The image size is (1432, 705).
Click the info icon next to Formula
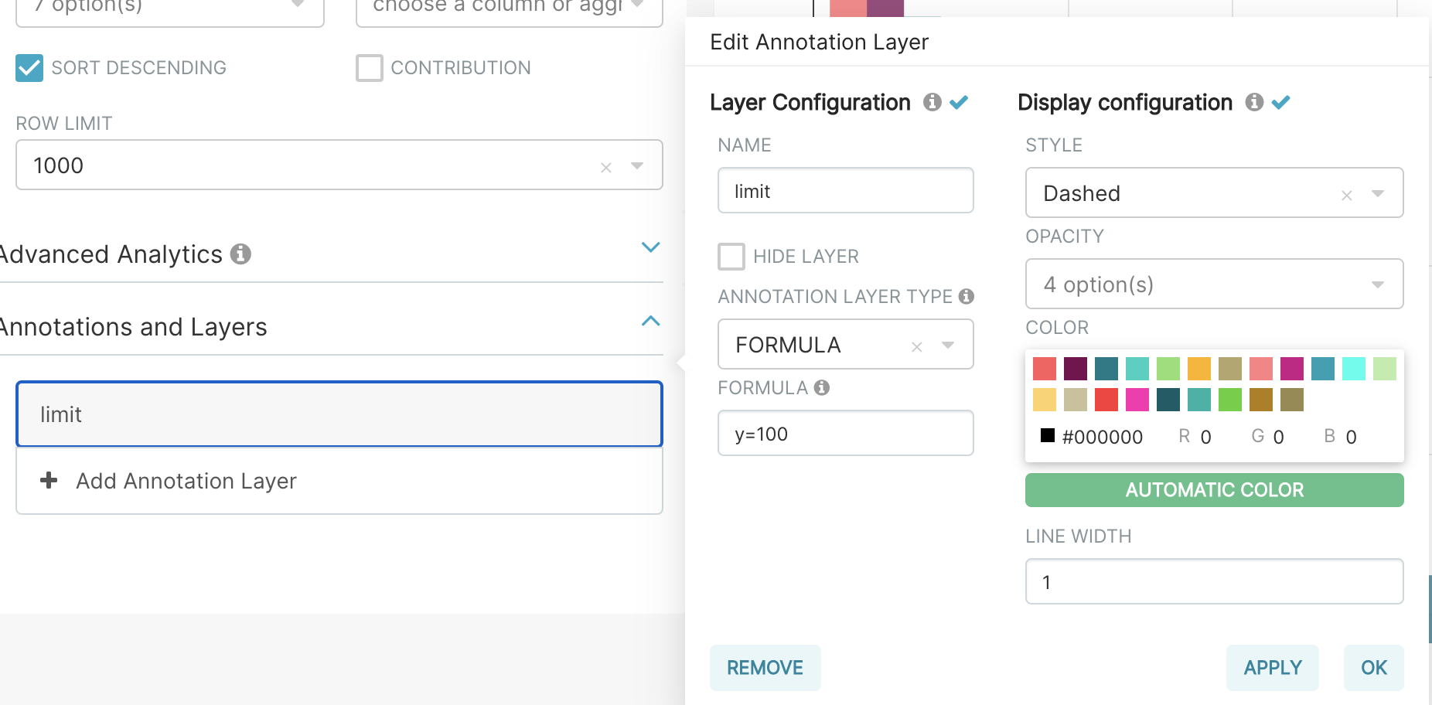point(822,388)
